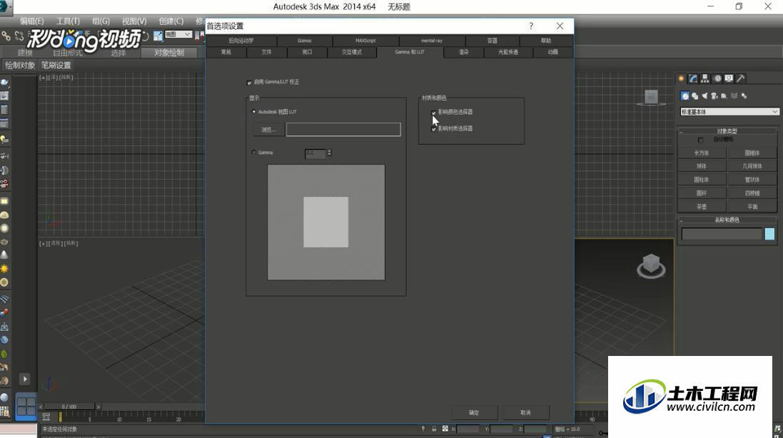783x438 pixels.
Task: Open the Modify command panel tab
Action: click(693, 78)
